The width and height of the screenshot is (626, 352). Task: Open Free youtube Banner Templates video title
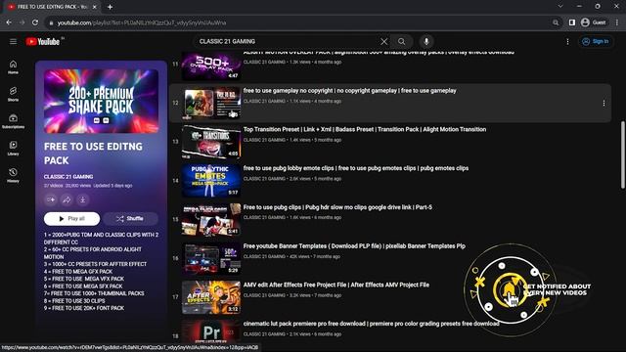tap(354, 245)
